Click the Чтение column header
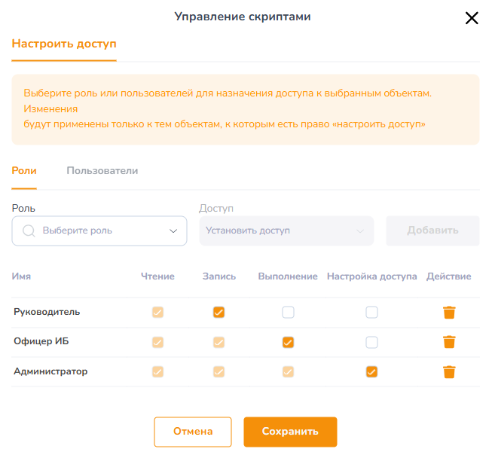This screenshot has height=455, width=492. tap(157, 276)
